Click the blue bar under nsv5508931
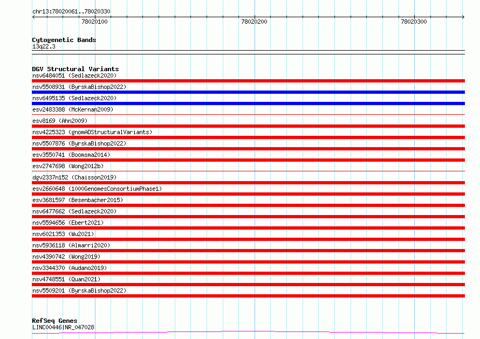The image size is (480, 339). pos(248,92)
